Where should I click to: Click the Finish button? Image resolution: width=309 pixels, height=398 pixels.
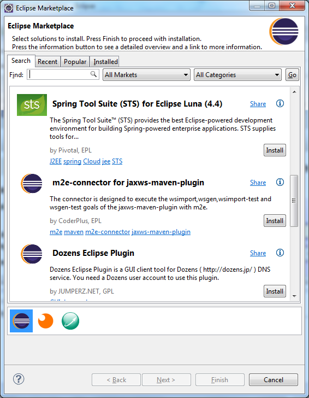point(220,380)
